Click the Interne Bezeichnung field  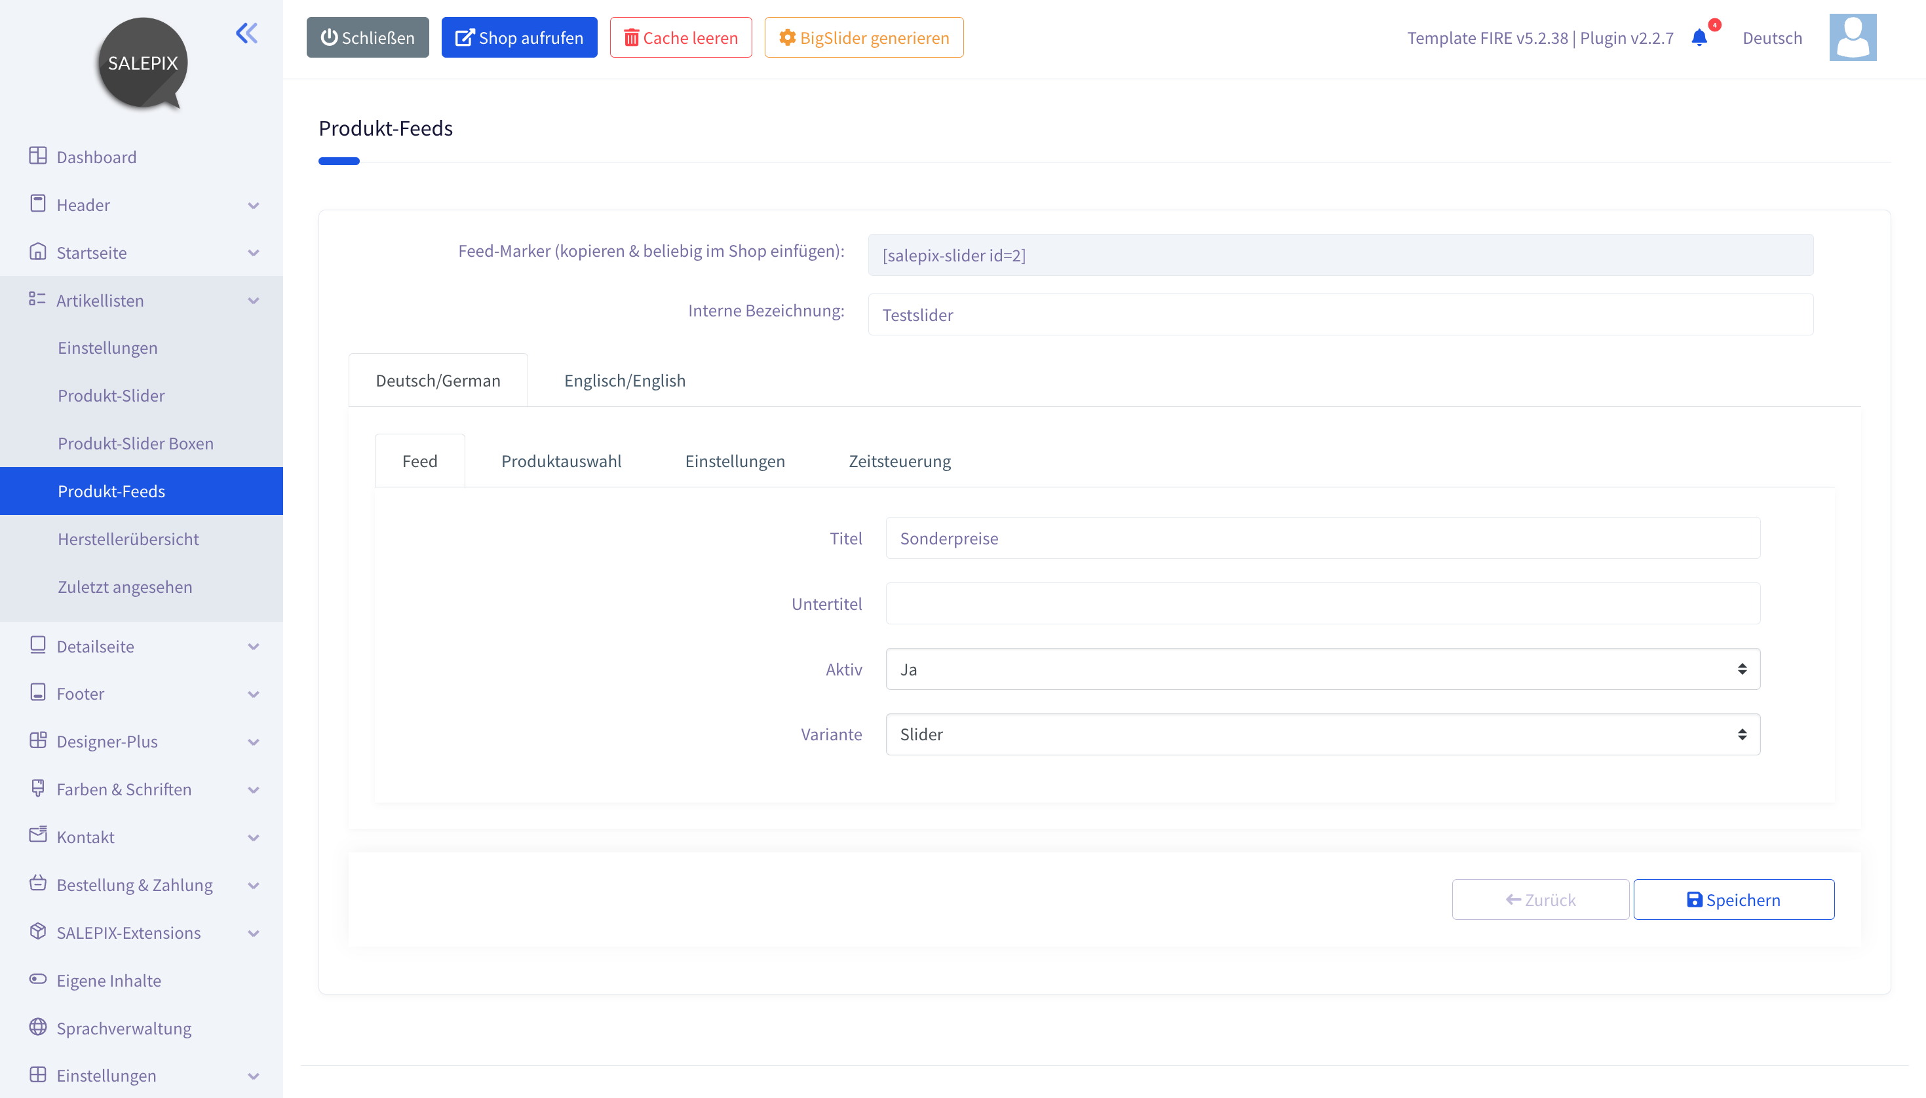pyautogui.click(x=1341, y=314)
